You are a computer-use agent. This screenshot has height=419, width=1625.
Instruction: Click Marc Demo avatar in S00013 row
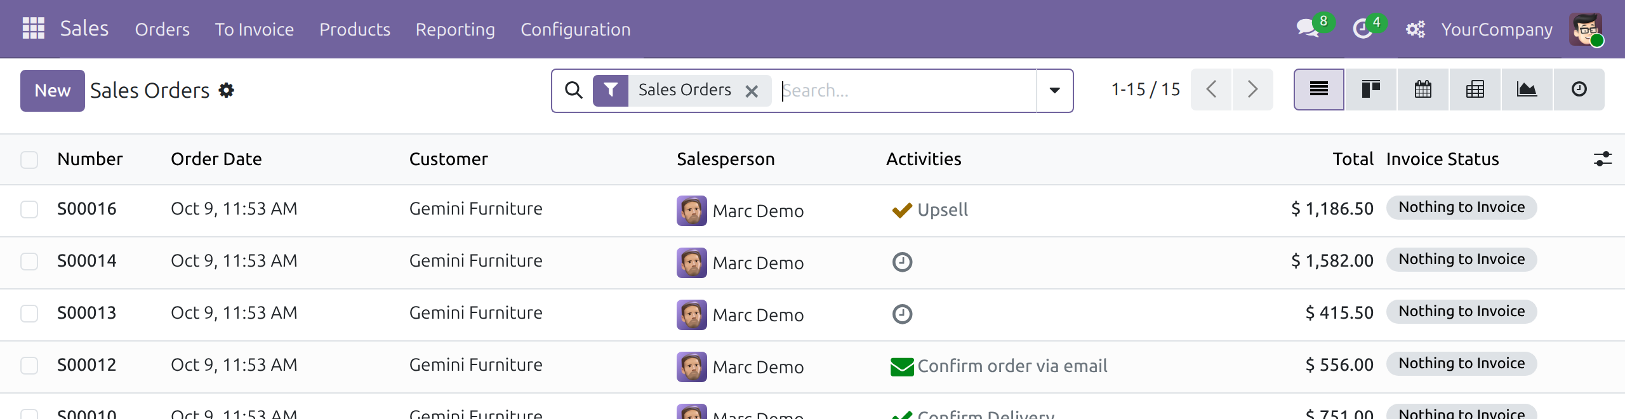click(x=692, y=315)
